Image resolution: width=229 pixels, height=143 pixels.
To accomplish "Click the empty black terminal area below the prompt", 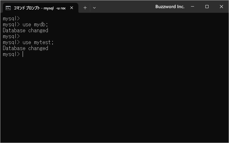I will pyautogui.click(x=114, y=100).
